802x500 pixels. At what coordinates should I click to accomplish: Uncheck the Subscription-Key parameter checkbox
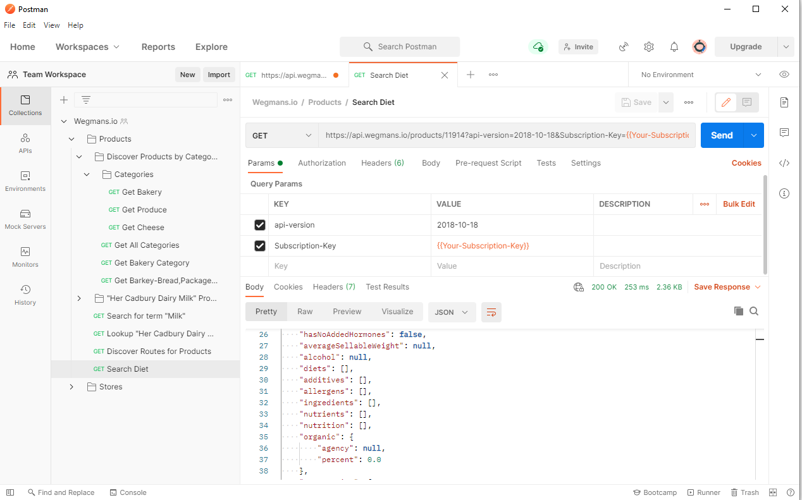(260, 246)
